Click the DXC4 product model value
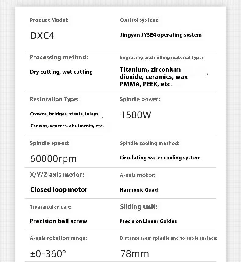This screenshot has height=262, width=241. (42, 36)
